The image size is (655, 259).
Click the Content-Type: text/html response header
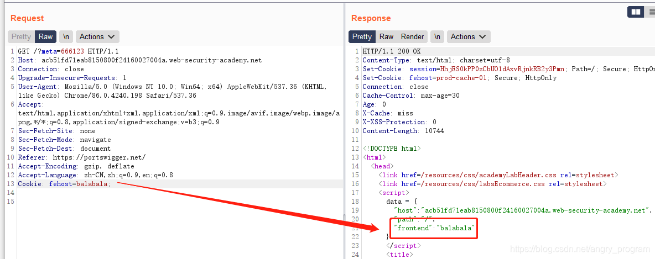pyautogui.click(x=436, y=60)
